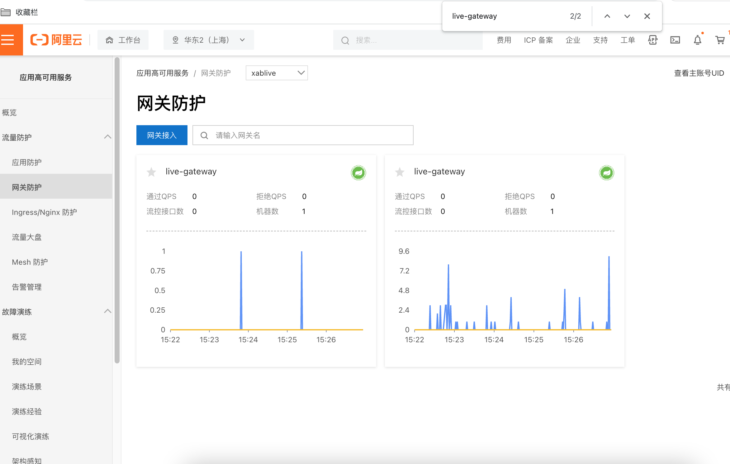This screenshot has height=464, width=730.
Task: Select Mesh 防护 in sidebar
Action: tap(30, 262)
